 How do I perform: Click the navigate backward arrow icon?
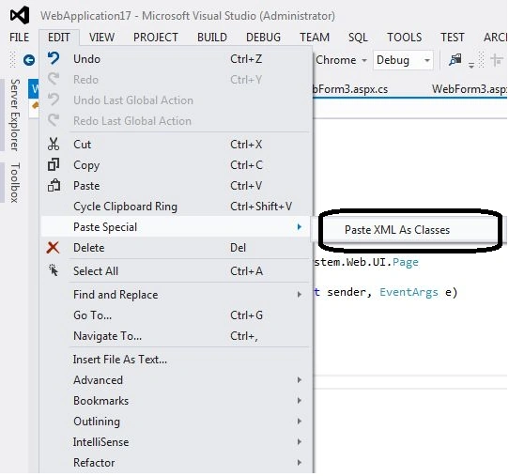tap(29, 60)
